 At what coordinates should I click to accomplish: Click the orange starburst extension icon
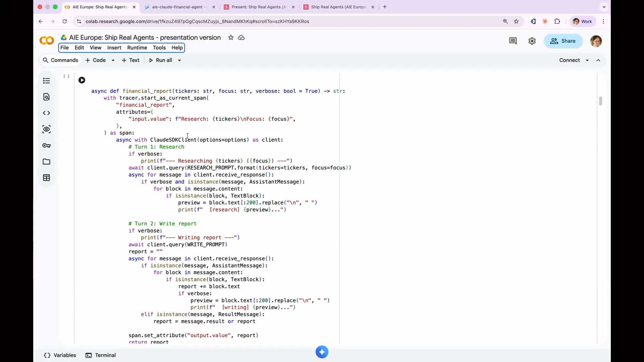(545, 21)
